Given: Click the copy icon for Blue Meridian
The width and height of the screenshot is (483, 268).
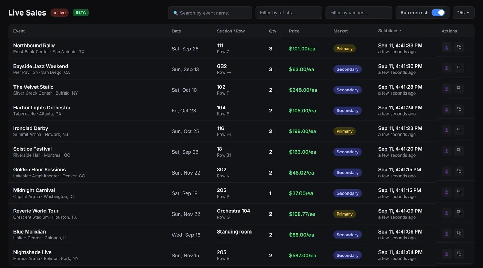Looking at the screenshot, I should (459, 233).
